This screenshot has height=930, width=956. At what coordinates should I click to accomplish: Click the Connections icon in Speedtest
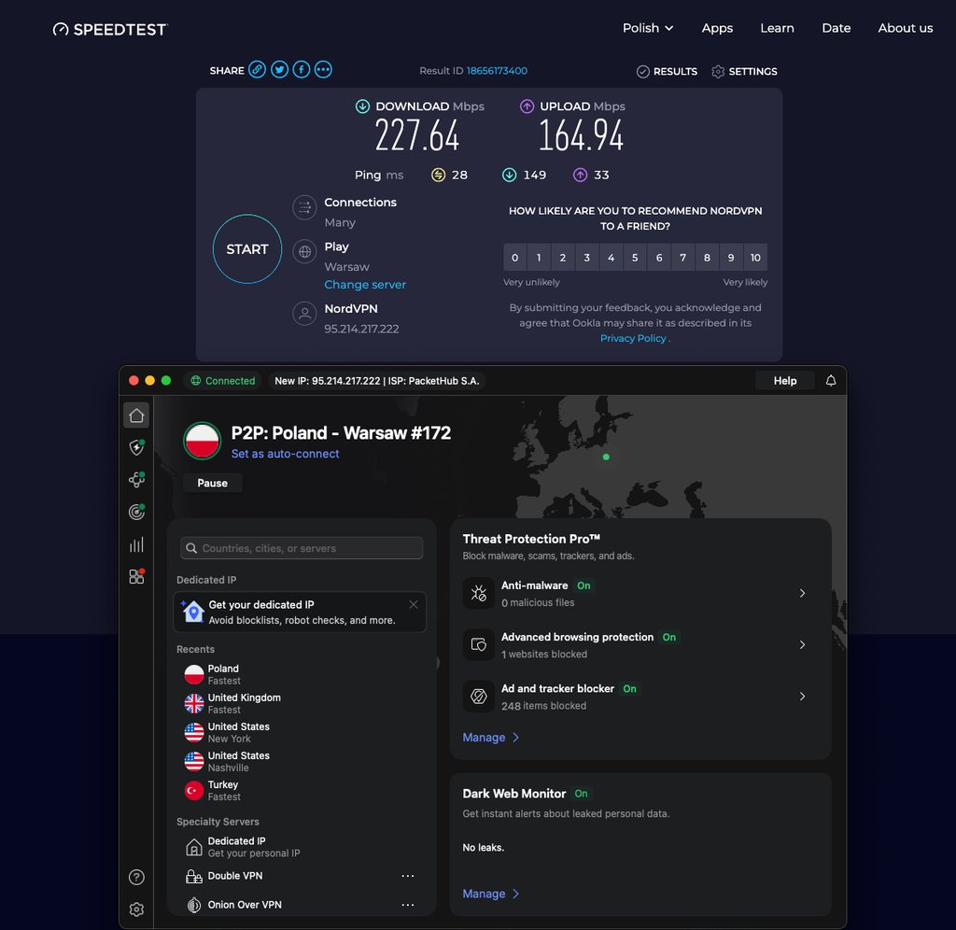pyautogui.click(x=304, y=208)
